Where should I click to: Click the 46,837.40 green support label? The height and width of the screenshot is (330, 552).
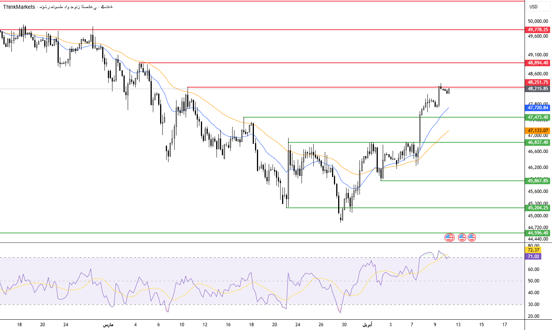(538, 142)
